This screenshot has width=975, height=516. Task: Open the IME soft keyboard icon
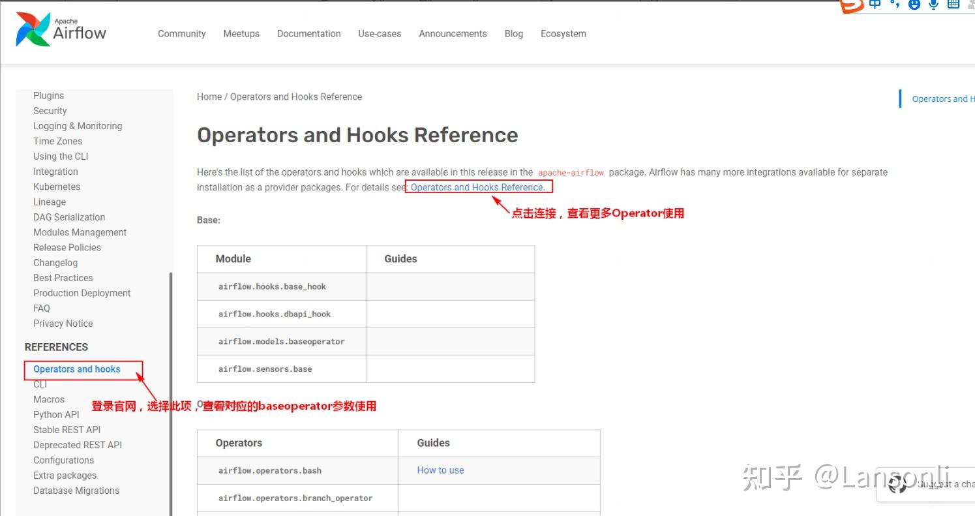pos(953,5)
